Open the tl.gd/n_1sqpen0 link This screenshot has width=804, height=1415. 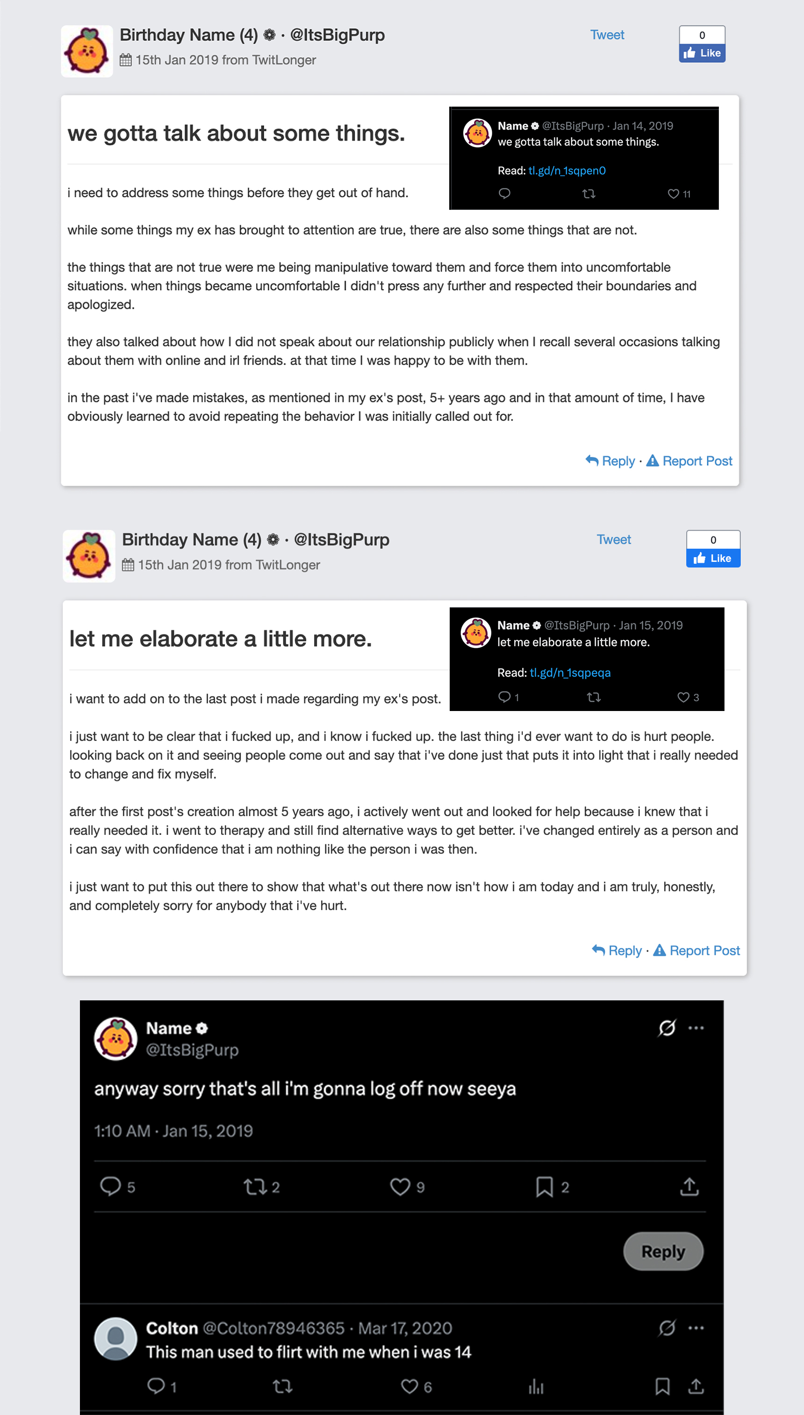[x=567, y=171]
